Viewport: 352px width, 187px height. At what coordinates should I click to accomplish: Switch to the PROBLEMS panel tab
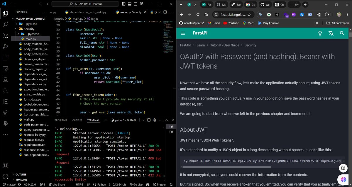[x=61, y=120]
